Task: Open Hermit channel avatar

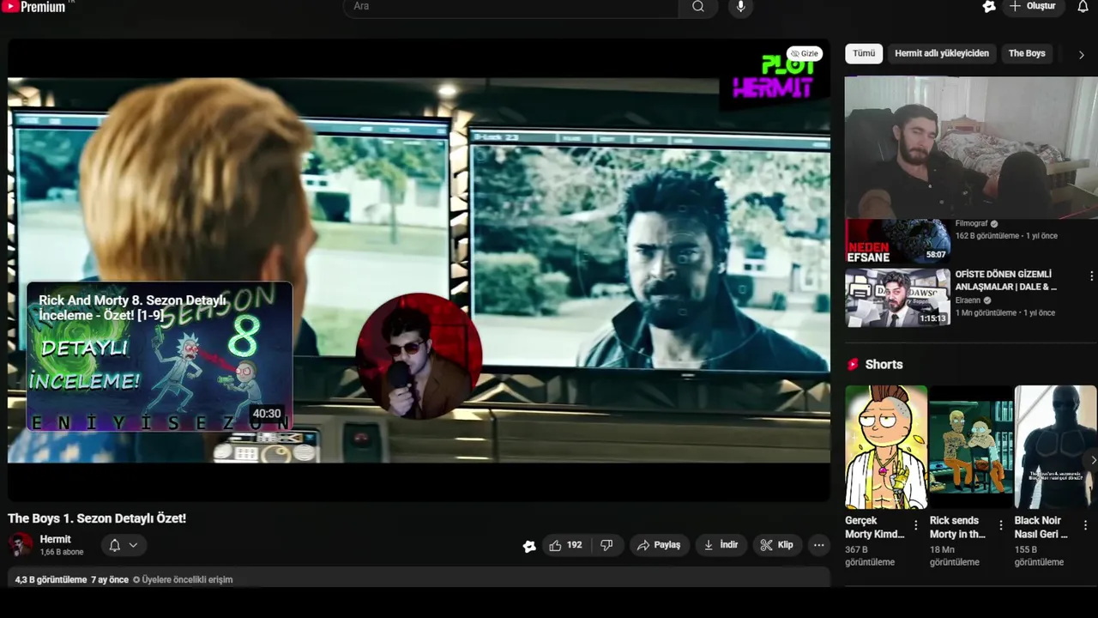Action: [x=21, y=545]
